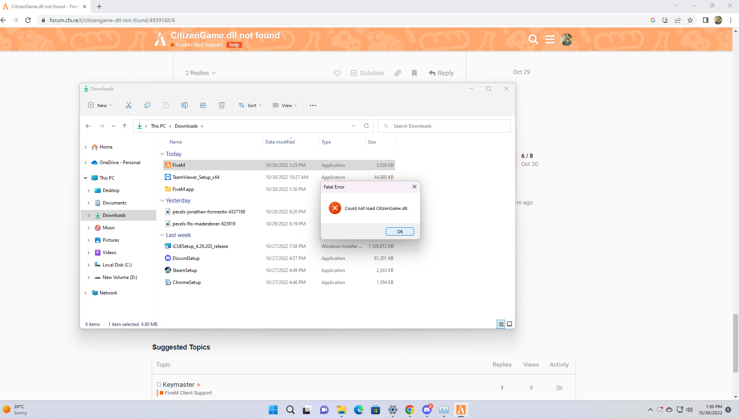Open the Keymaster suggested topic
This screenshot has height=419, width=739.
point(178,384)
